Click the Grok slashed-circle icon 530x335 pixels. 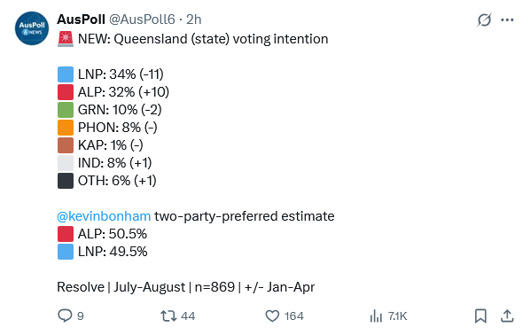[484, 20]
